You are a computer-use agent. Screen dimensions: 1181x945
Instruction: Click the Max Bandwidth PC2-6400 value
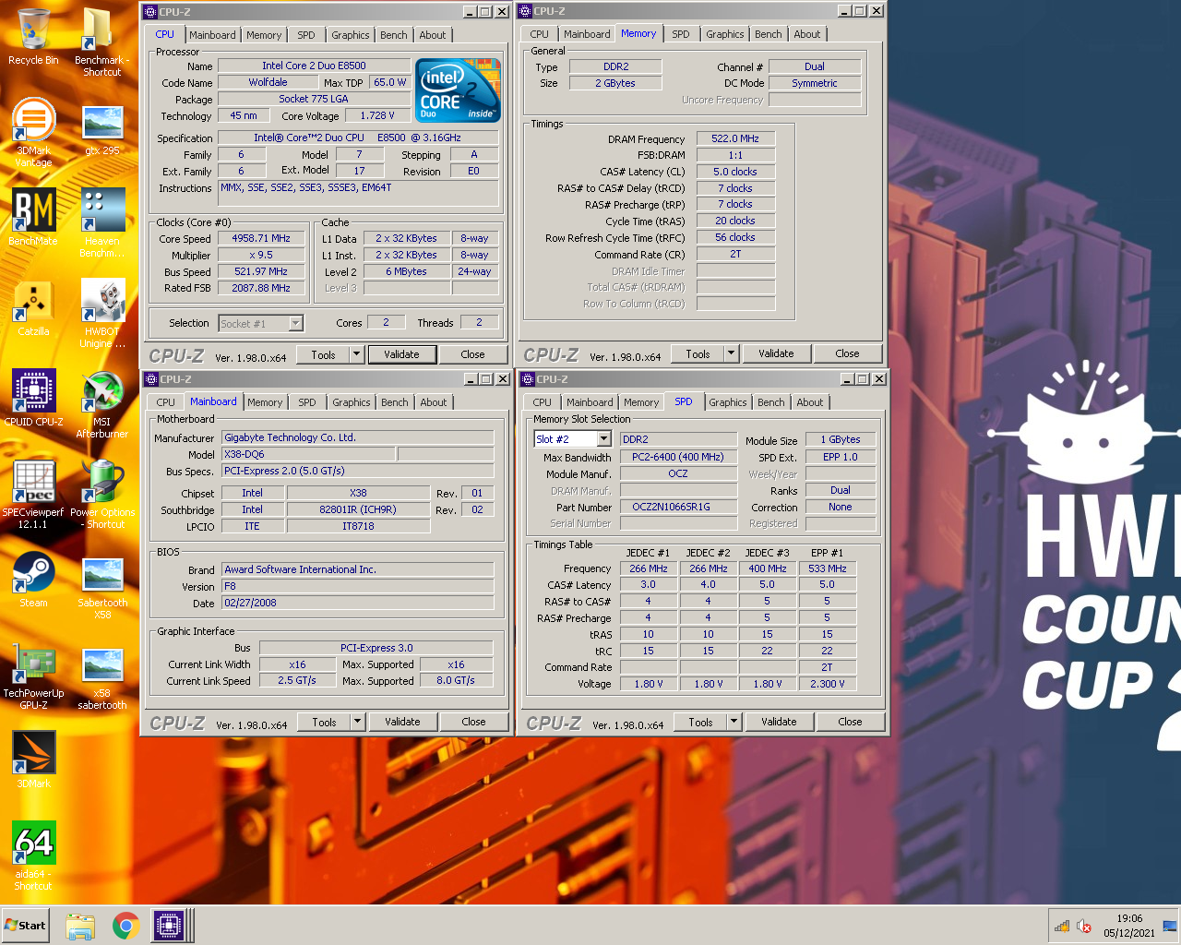(x=678, y=457)
